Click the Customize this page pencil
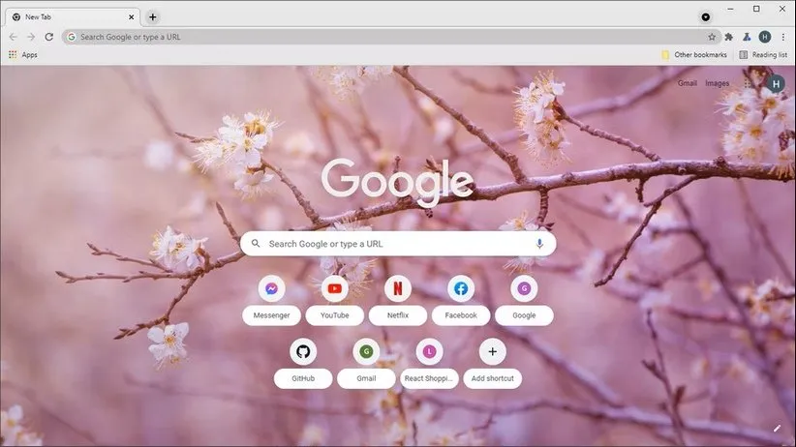This screenshot has height=447, width=796. tap(777, 428)
